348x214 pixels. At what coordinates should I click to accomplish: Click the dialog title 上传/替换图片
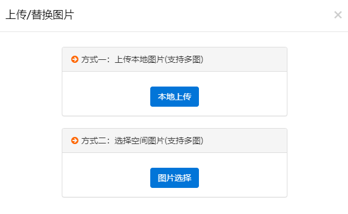click(40, 15)
